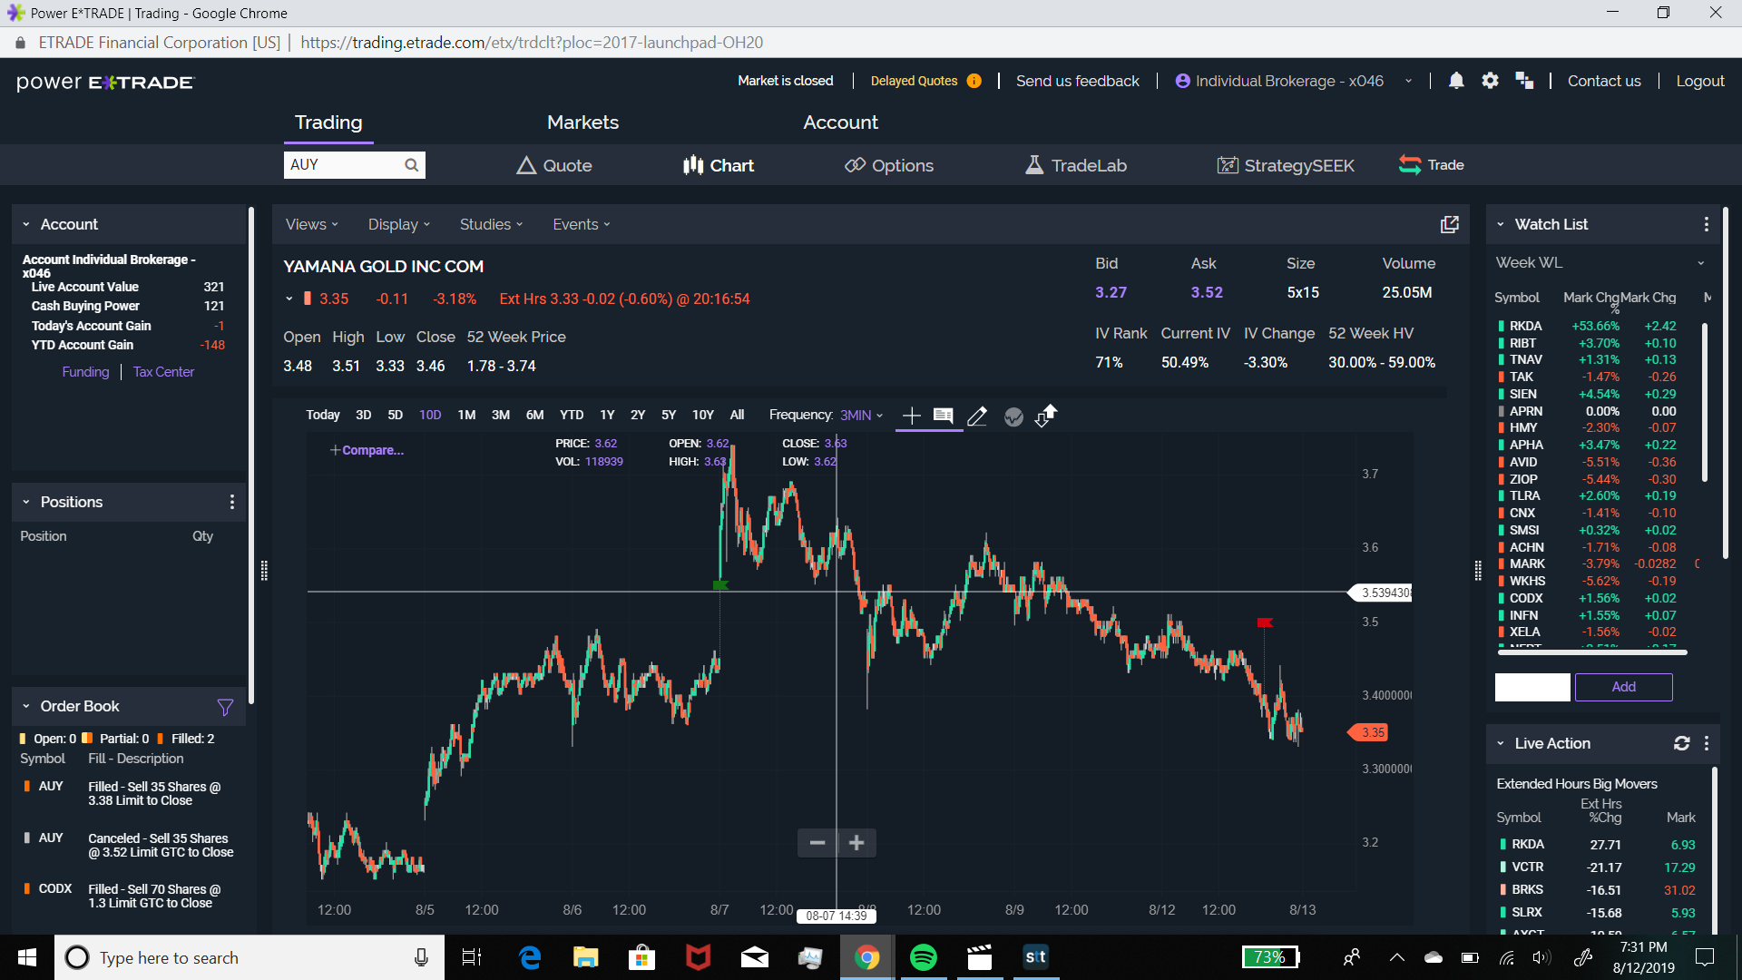Click the chart zoom-in plus button

coord(856,843)
